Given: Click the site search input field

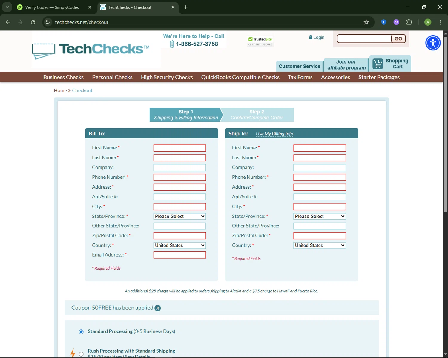Looking at the screenshot, I should [x=364, y=38].
